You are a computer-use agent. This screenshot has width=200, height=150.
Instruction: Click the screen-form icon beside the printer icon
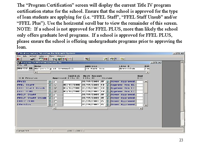pyautogui.click(x=41, y=59)
